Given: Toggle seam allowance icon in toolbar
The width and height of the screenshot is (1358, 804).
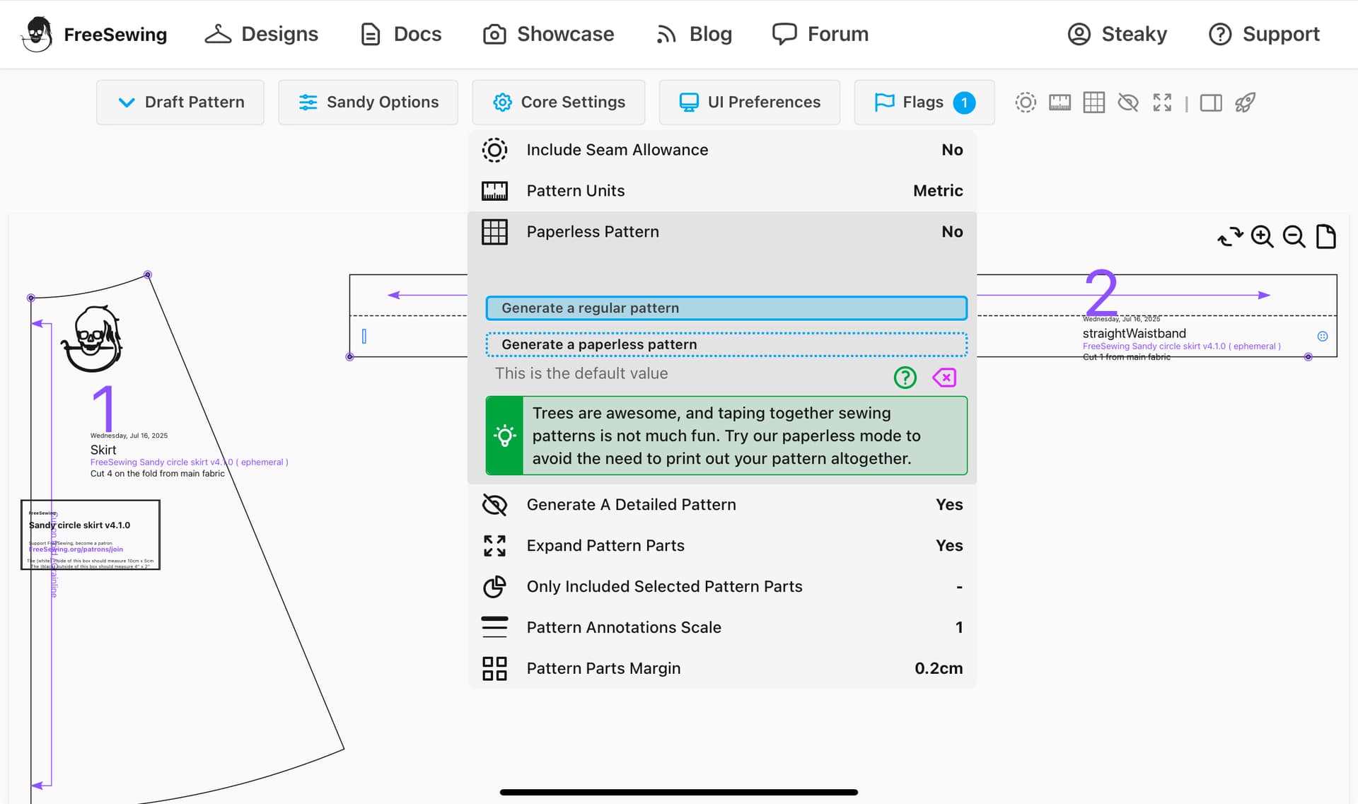Looking at the screenshot, I should (x=1026, y=103).
